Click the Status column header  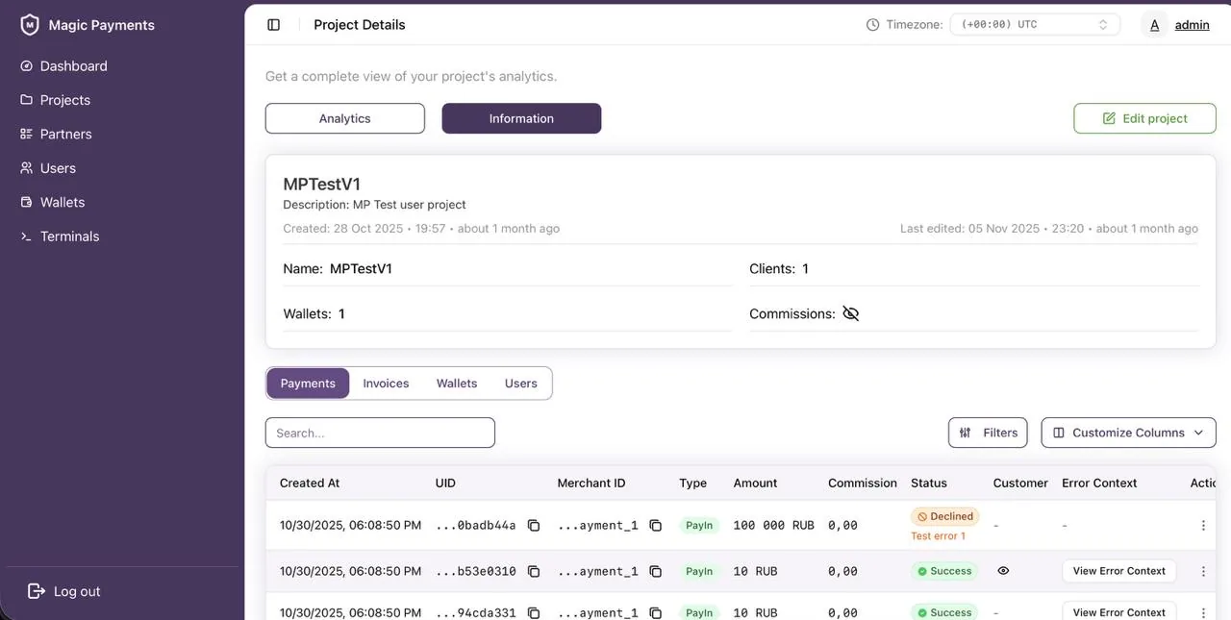point(929,484)
